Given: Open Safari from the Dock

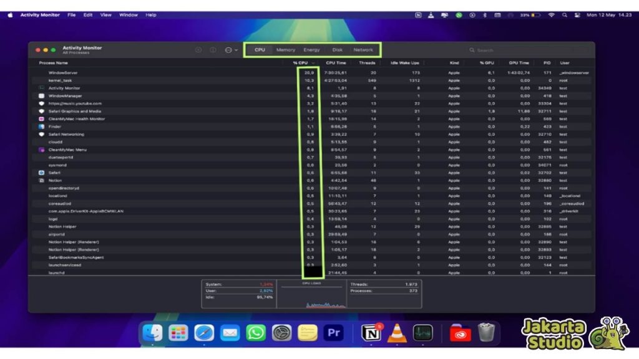Looking at the screenshot, I should [204, 333].
